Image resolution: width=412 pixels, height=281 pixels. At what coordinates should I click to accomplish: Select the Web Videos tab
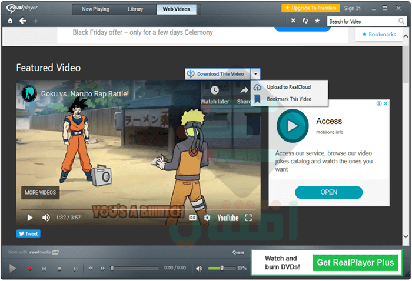177,9
